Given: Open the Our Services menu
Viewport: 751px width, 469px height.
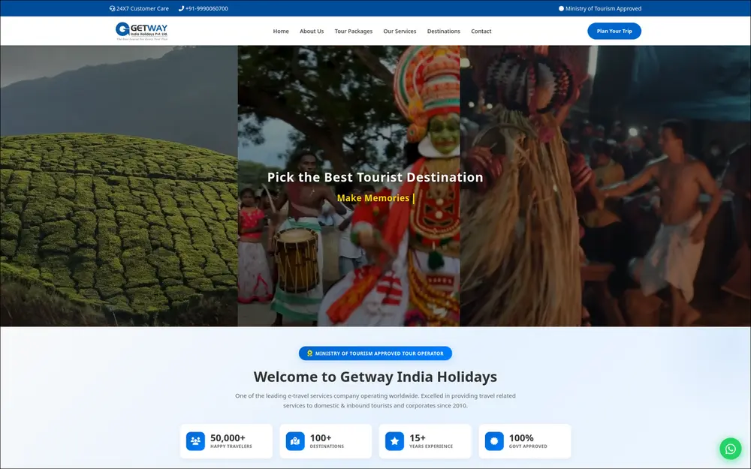Looking at the screenshot, I should point(400,31).
